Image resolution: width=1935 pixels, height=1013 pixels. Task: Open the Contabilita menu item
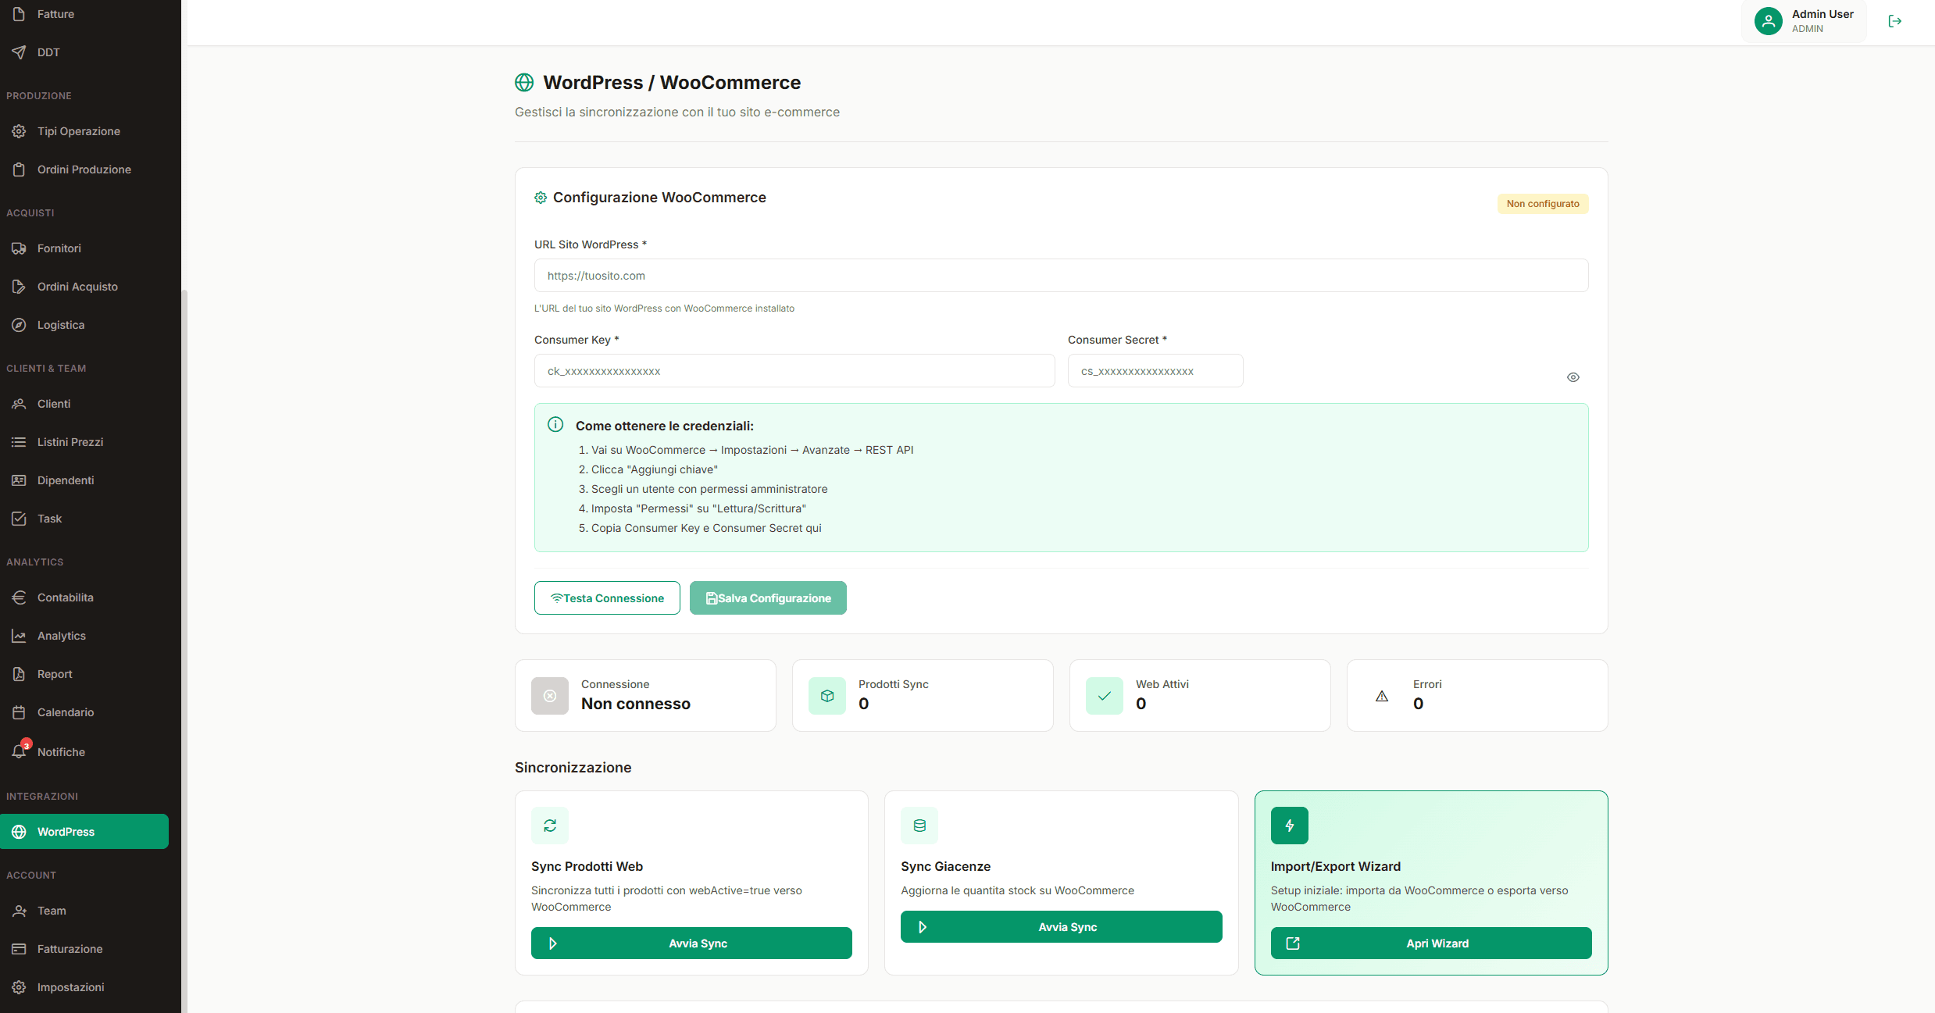pyautogui.click(x=65, y=597)
